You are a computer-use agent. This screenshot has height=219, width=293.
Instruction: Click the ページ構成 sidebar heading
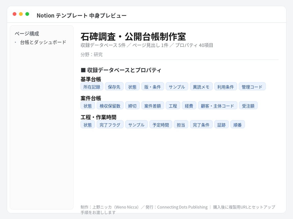click(27, 34)
